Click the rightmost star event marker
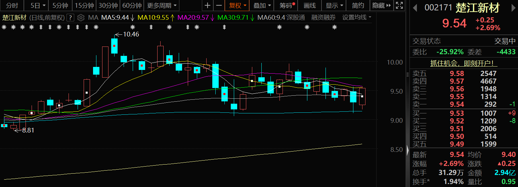The height and width of the screenshot is (187, 518). click(x=334, y=27)
